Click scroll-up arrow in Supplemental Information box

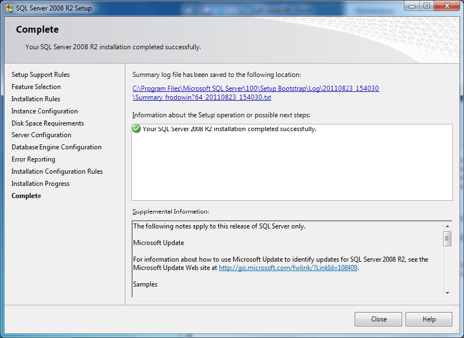click(447, 226)
